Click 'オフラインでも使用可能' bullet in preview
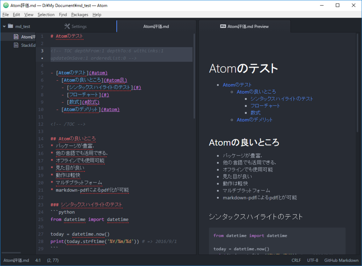 point(248,170)
